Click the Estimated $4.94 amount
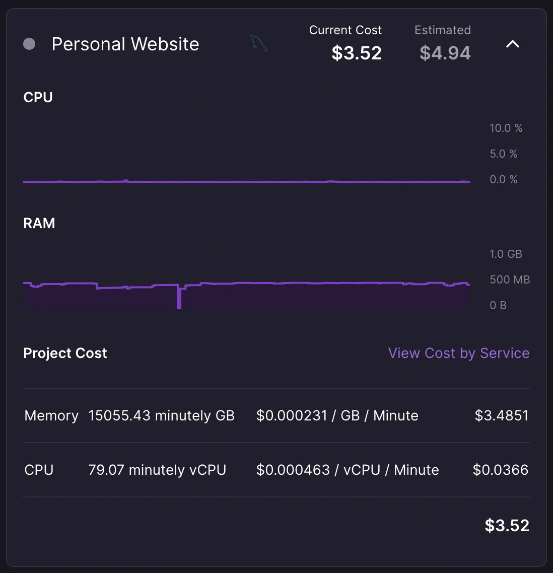Viewport: 553px width, 573px height. click(x=445, y=53)
